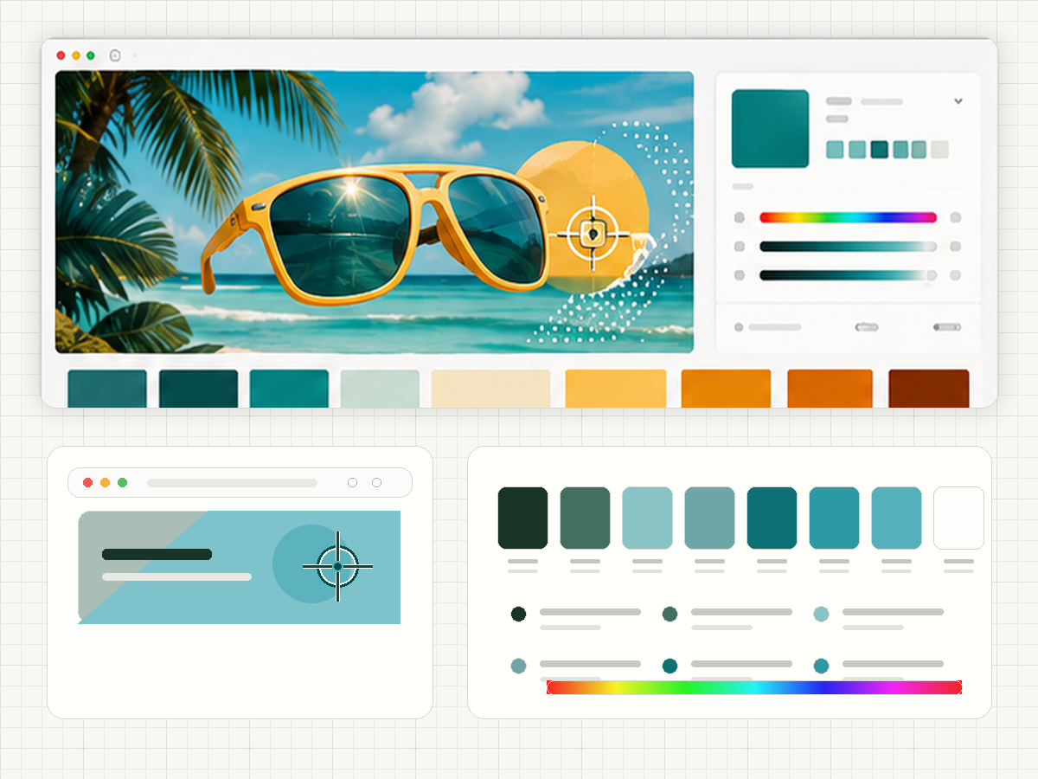Screen dimensions: 1038x779
Task: Click the green traffic light in small browser window
Action: [122, 483]
